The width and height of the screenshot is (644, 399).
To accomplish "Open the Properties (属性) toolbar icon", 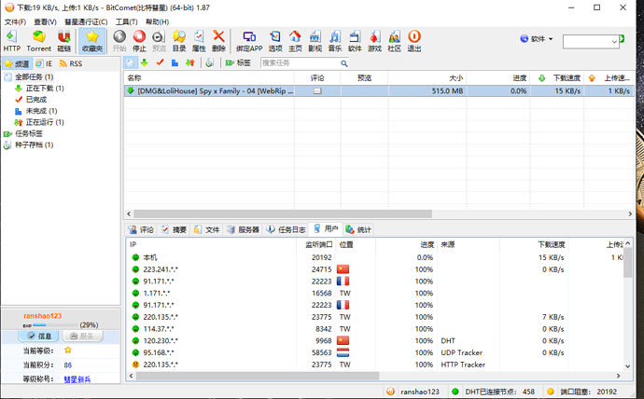I will coord(199,41).
